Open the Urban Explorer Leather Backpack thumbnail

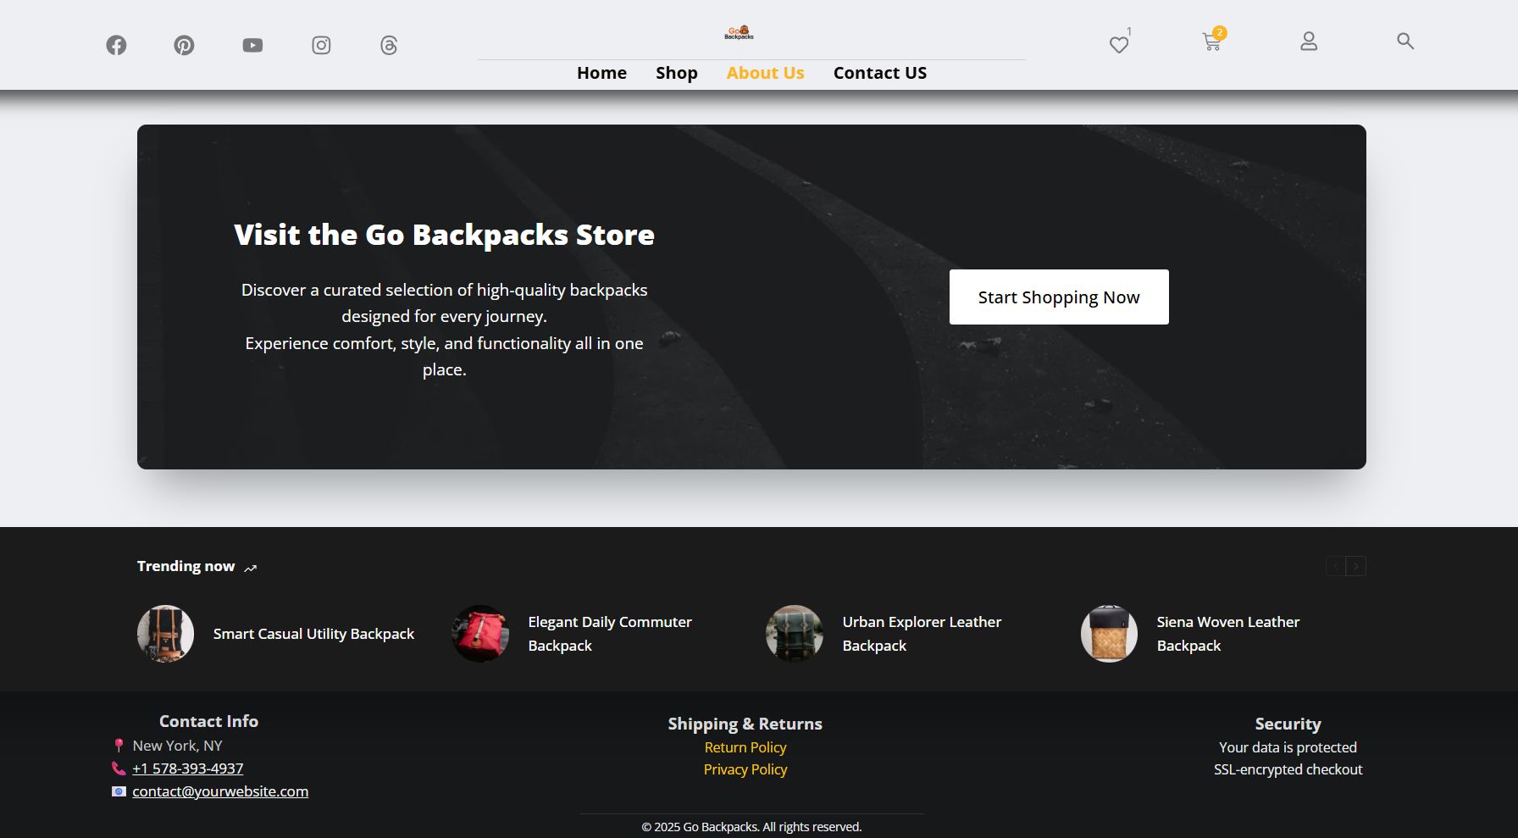click(795, 634)
